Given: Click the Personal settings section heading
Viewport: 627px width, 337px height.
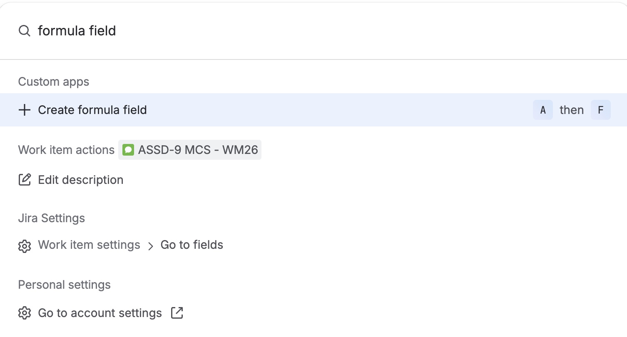Looking at the screenshot, I should point(65,285).
